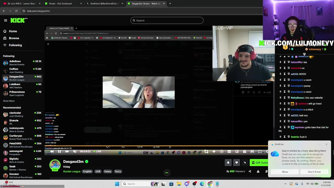334x188 pixels.
Task: Rewind the stream player
Action: [52, 151]
